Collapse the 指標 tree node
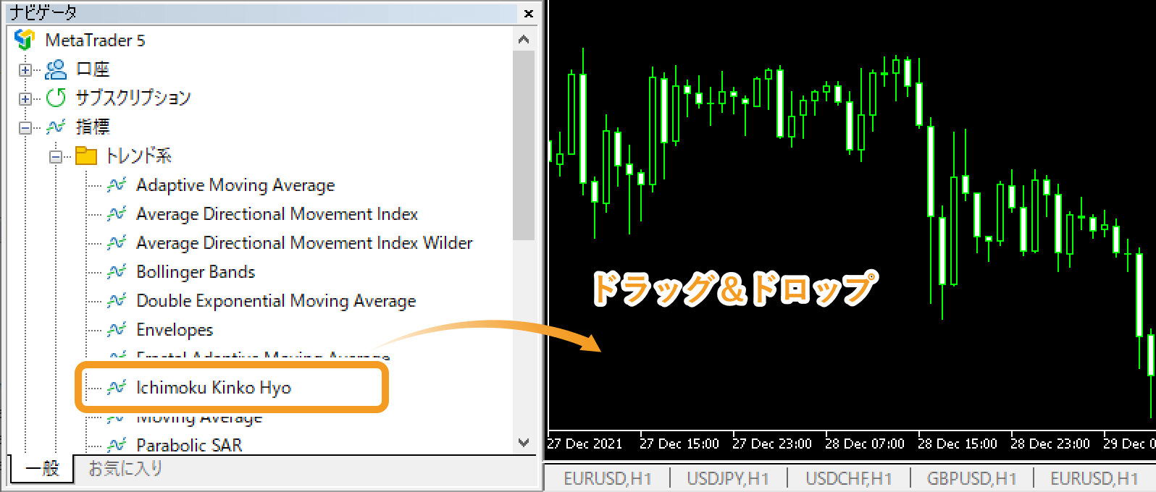 [x=25, y=128]
